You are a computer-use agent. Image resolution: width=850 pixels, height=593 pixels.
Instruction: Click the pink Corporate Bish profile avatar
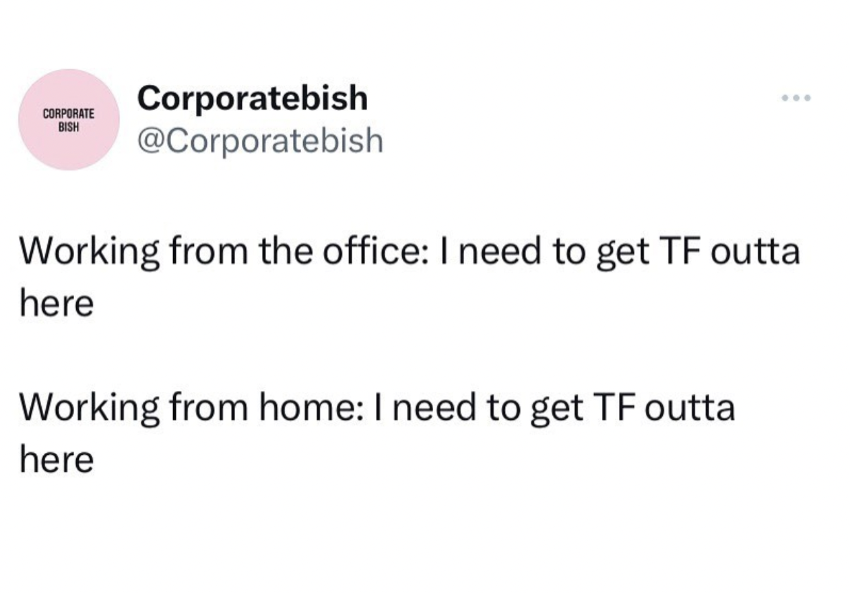click(x=69, y=119)
